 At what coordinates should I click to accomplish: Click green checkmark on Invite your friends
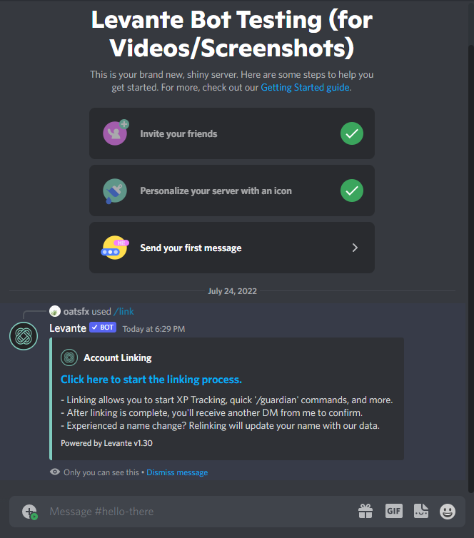point(352,133)
